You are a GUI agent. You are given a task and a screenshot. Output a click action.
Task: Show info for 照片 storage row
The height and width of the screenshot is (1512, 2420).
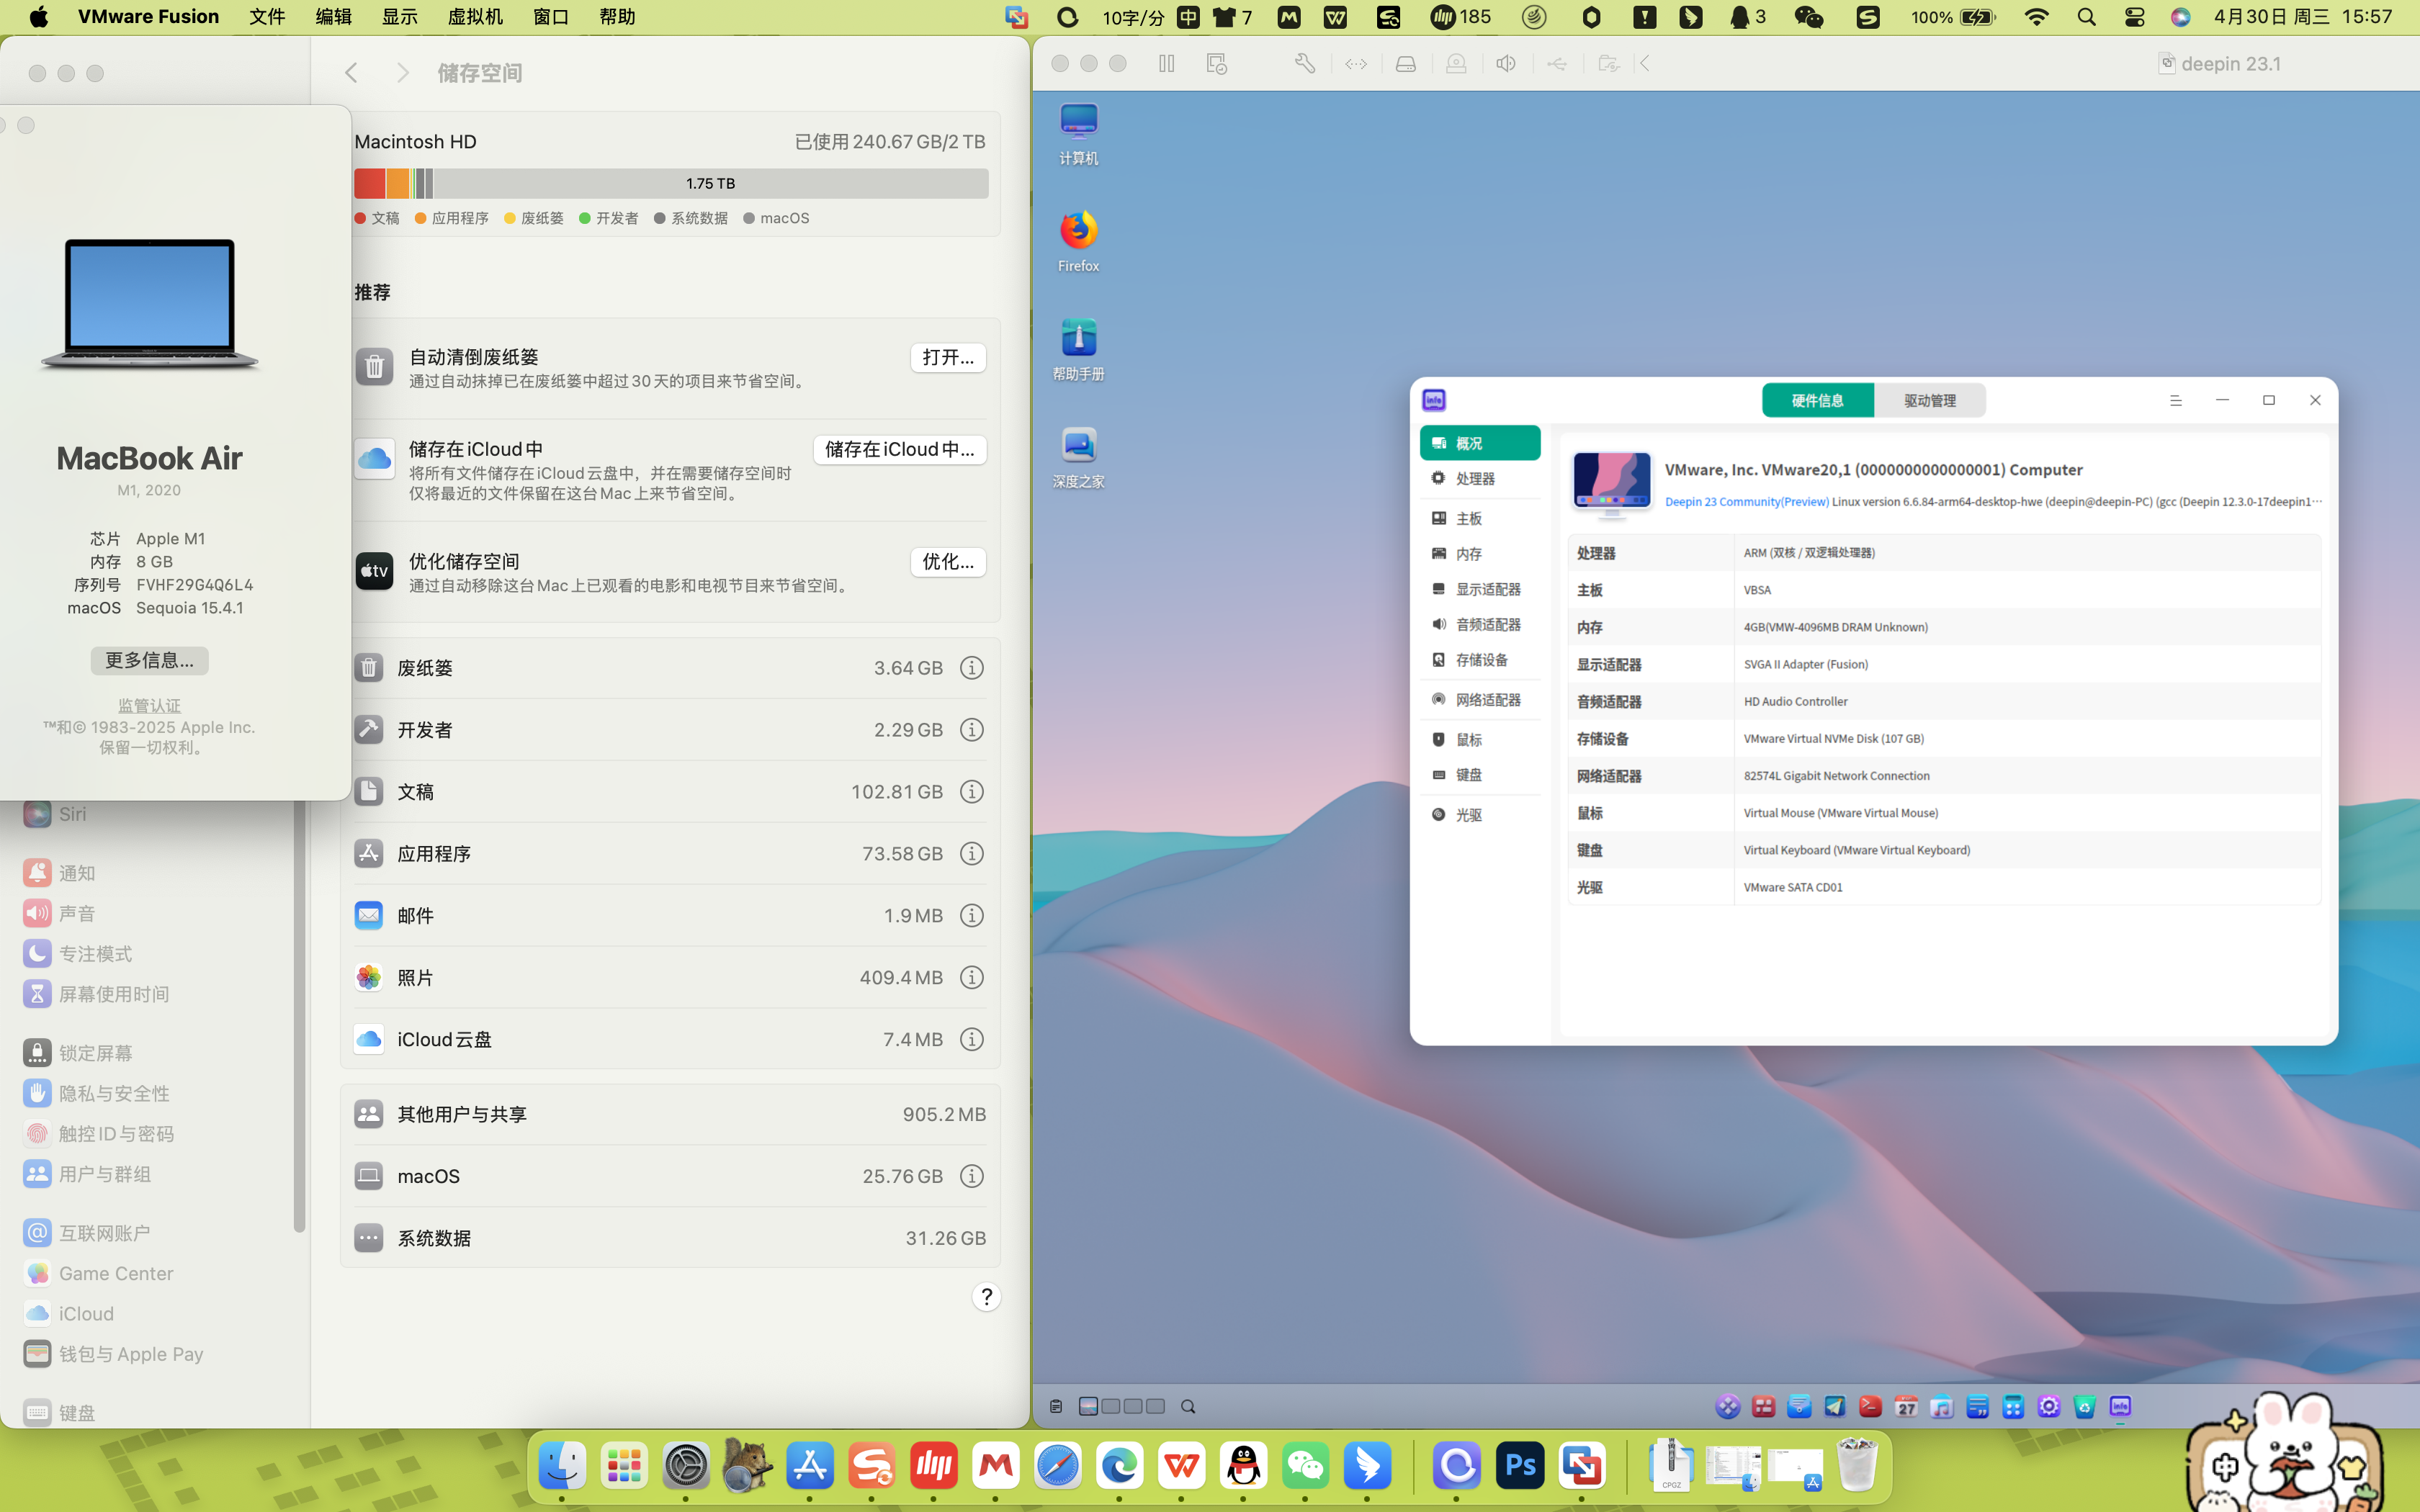(x=971, y=978)
